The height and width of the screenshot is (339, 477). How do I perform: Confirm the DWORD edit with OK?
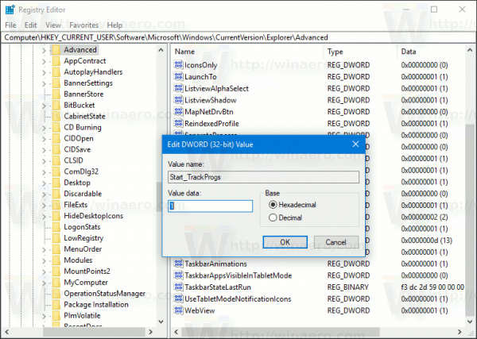tap(285, 242)
